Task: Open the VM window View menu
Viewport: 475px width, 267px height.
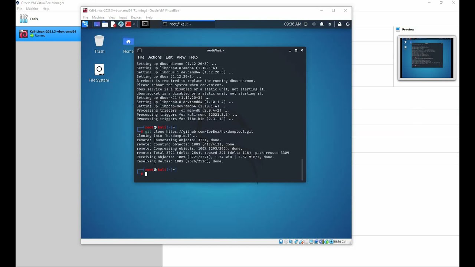Action: point(112,17)
